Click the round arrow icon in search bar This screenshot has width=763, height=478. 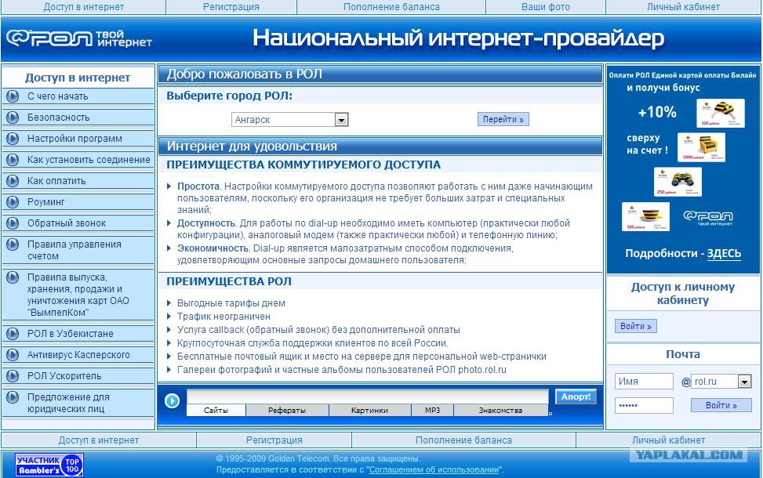click(x=172, y=400)
